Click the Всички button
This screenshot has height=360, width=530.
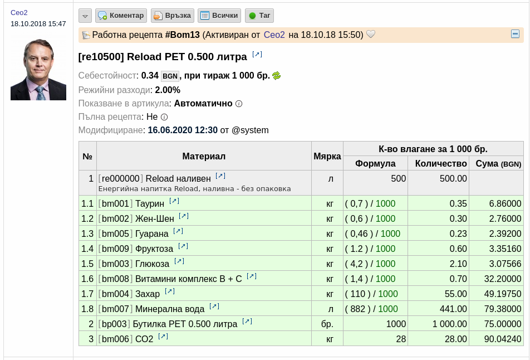pos(219,16)
